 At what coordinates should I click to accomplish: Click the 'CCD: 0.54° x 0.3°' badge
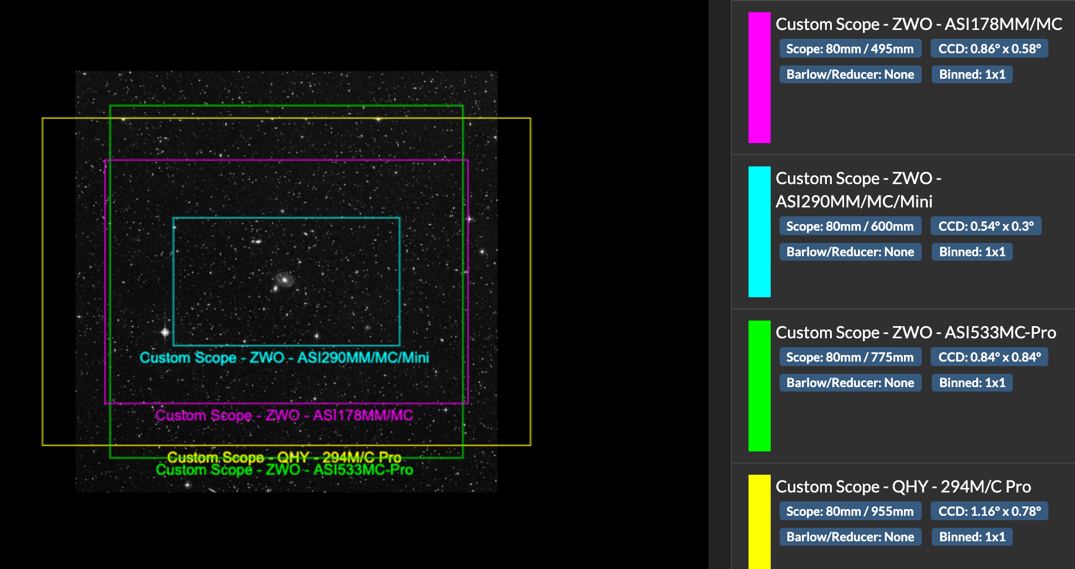point(986,226)
